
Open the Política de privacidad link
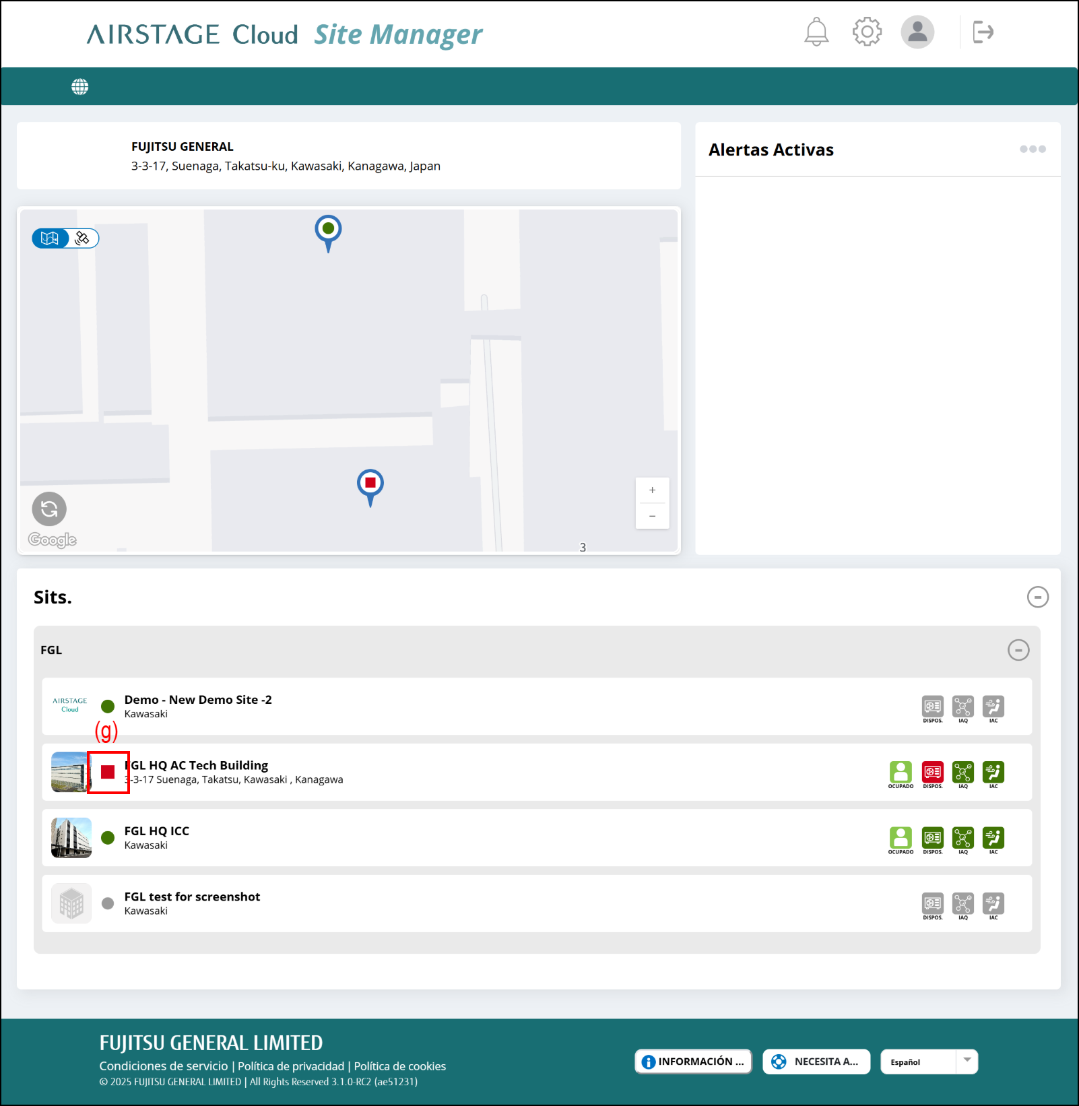(291, 1065)
